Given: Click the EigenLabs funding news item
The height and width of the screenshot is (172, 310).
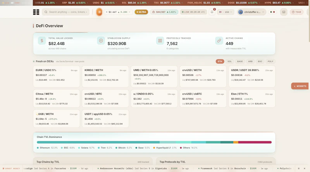Looking at the screenshot, I should (x=143, y=169).
